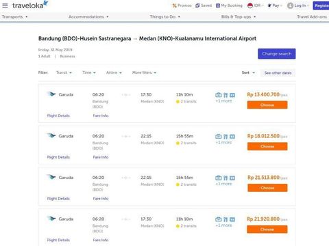The width and height of the screenshot is (329, 246).
Task: Open Fare Info for the Rp 18.012.500 flight
Action: [101, 157]
